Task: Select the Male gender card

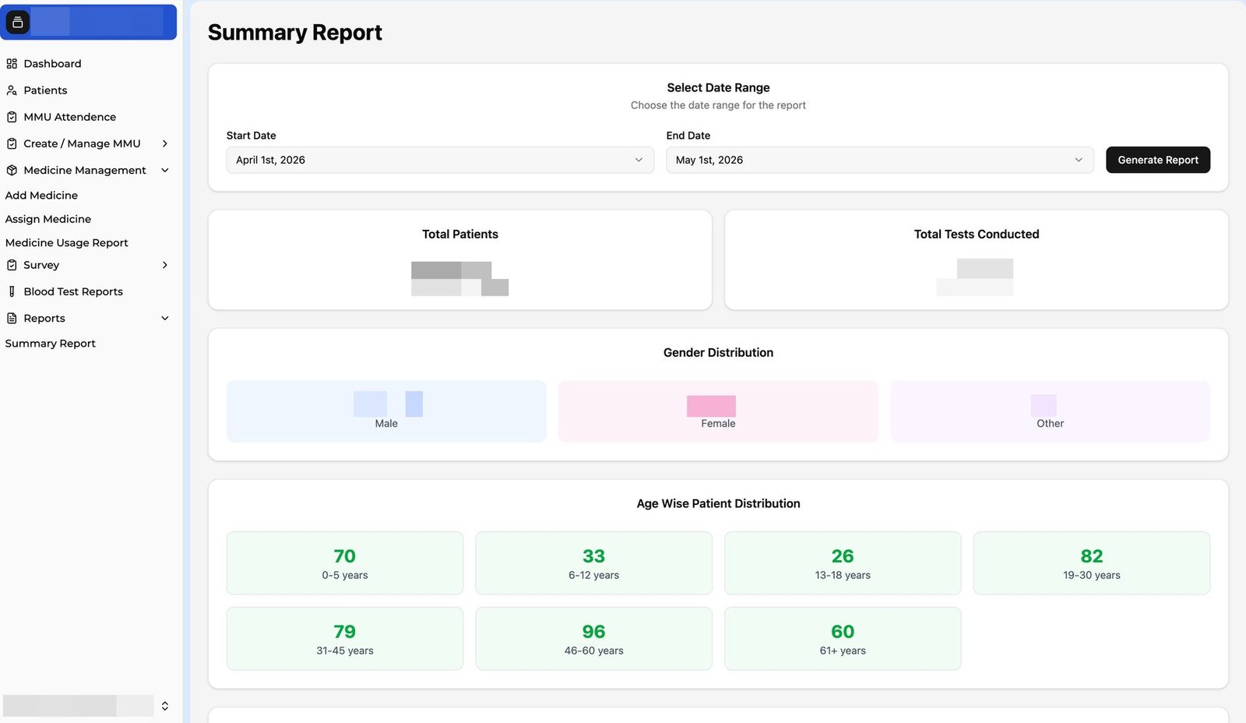Action: pyautogui.click(x=386, y=411)
